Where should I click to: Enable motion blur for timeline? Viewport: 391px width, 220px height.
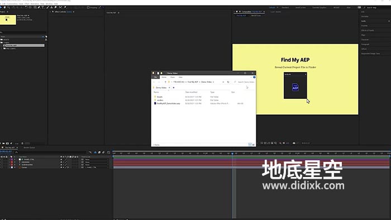[103, 152]
